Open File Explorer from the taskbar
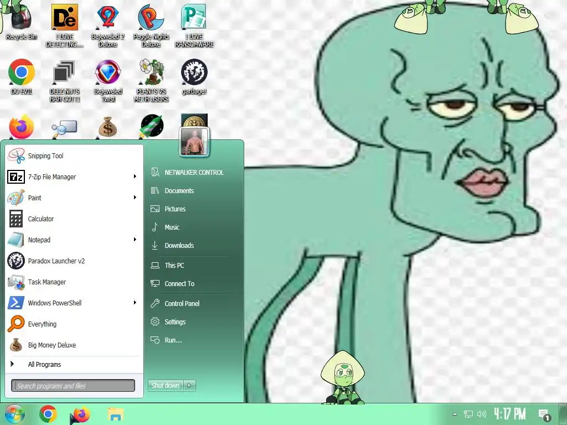Screen dimensions: 567x425 click(115, 414)
